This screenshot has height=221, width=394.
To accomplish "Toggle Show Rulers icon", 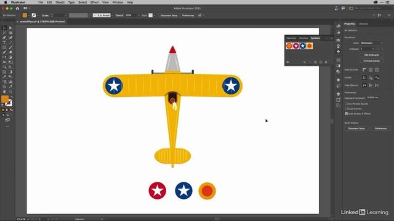I will coord(364,70).
